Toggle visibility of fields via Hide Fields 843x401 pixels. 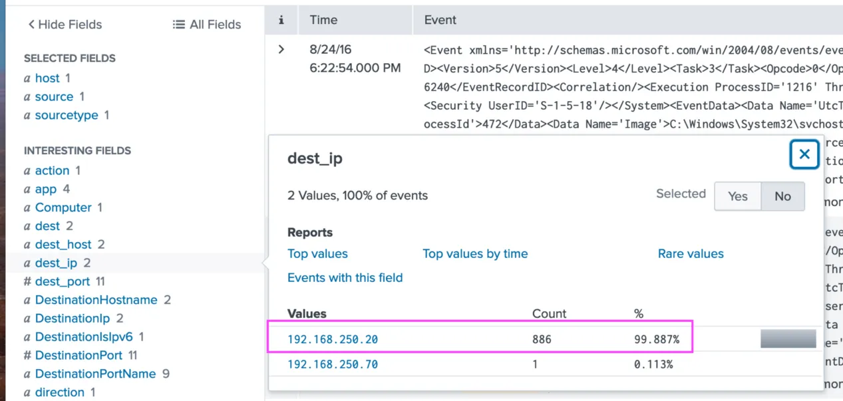click(65, 24)
